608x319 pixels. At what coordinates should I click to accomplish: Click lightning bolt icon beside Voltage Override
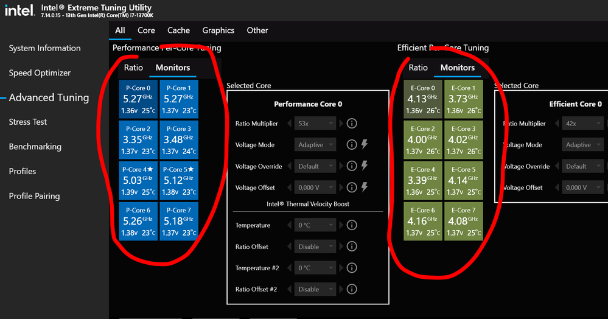pos(365,166)
